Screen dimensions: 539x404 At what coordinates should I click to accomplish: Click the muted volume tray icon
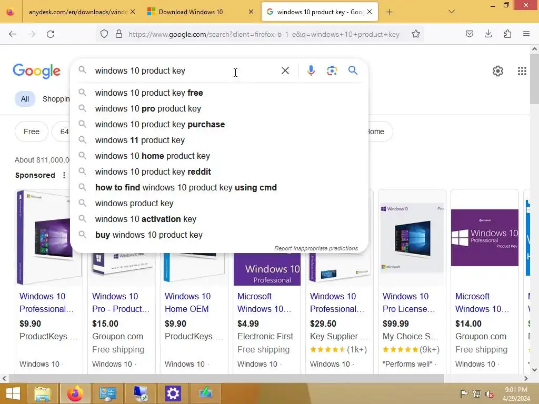pyautogui.click(x=489, y=394)
